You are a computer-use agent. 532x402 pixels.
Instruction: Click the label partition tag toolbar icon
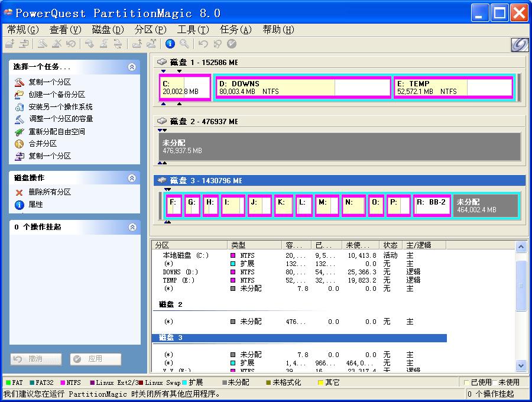pos(89,44)
